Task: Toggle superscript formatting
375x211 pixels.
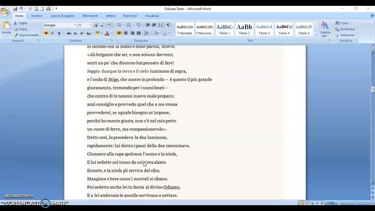Action: [82, 33]
